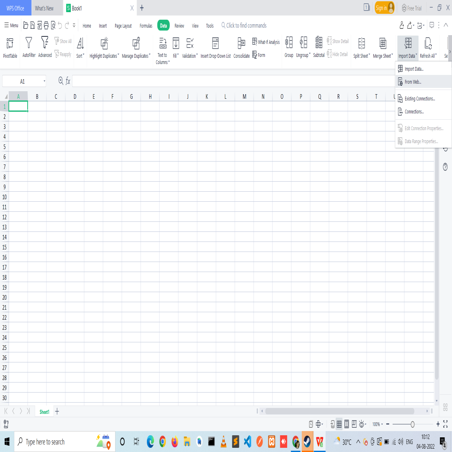Expand the Sort dropdown
The height and width of the screenshot is (452, 452).
pyautogui.click(x=84, y=54)
